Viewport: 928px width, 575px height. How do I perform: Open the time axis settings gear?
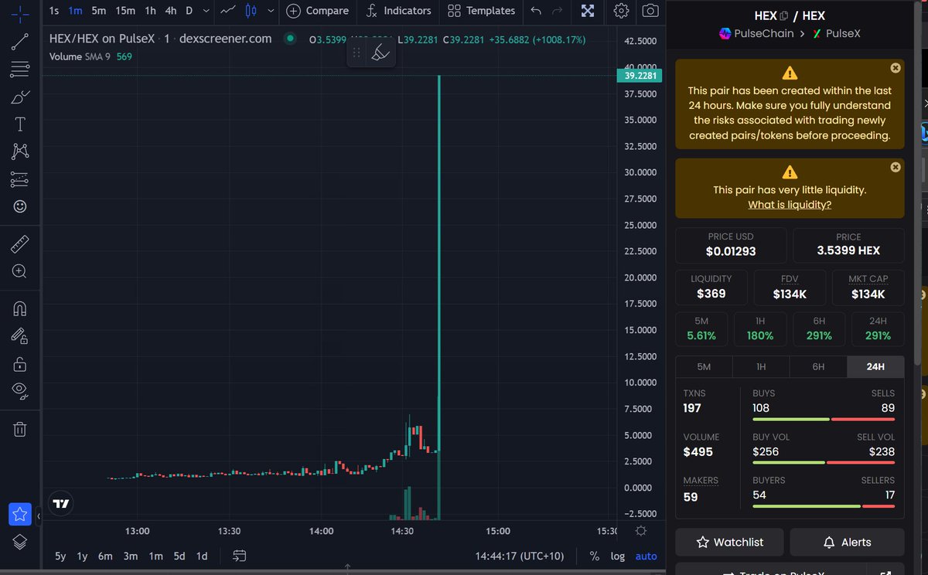(640, 531)
